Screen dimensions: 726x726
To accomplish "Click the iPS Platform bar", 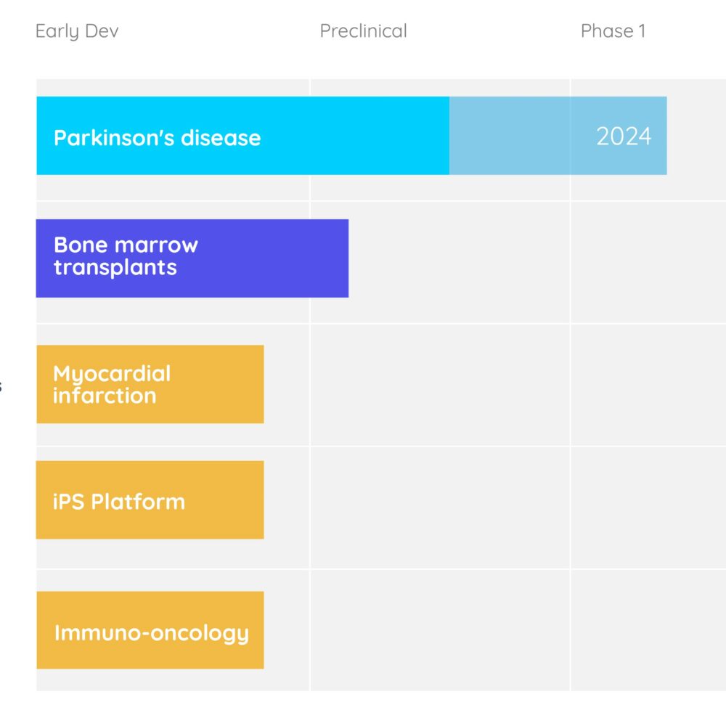I will point(150,500).
